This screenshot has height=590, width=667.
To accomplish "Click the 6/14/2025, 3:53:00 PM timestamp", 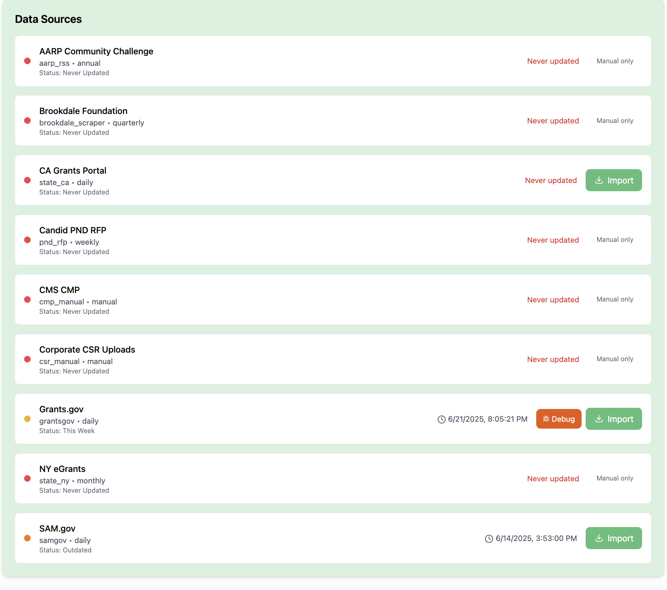I will click(536, 538).
